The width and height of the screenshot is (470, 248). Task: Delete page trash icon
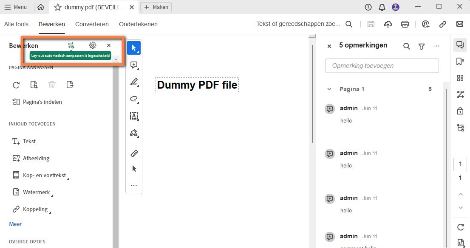(x=52, y=85)
